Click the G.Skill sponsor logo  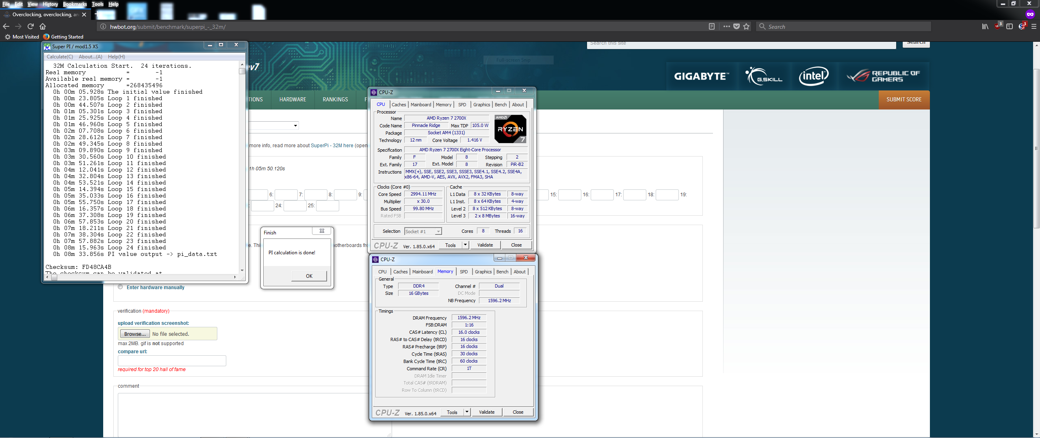coord(764,76)
